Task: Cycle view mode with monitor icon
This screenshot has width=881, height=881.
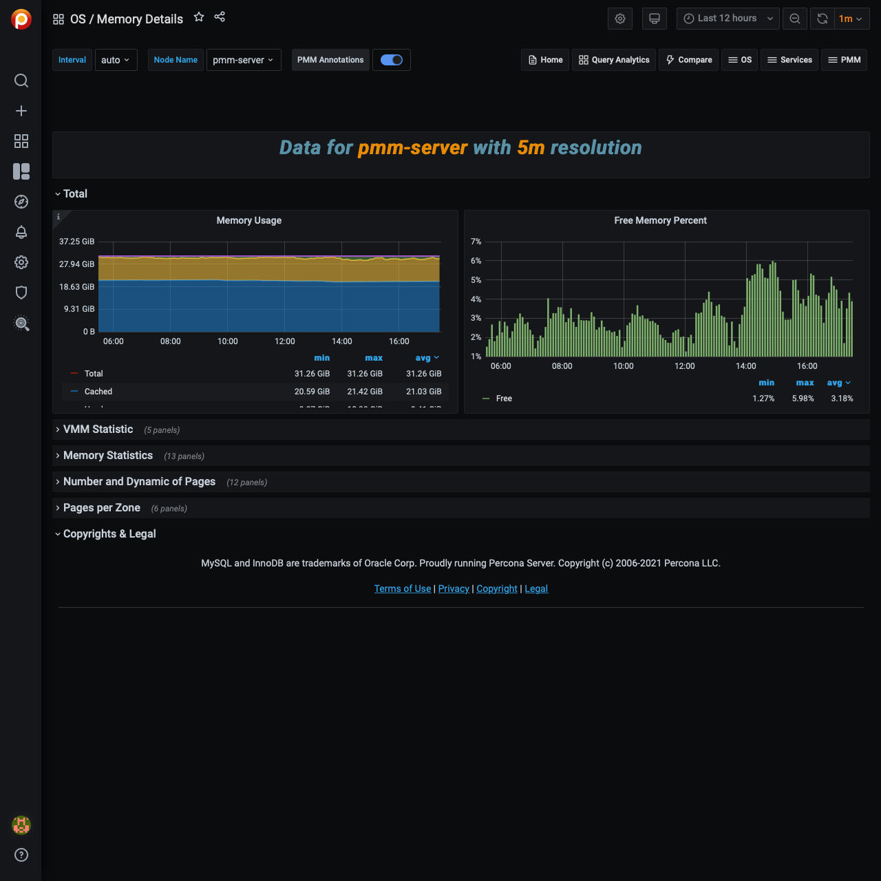Action: [655, 19]
